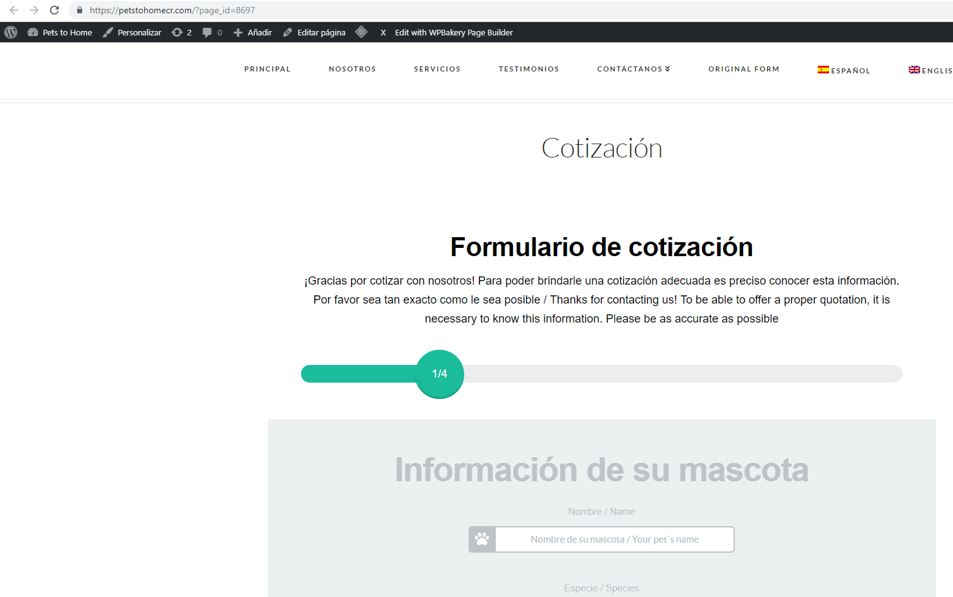Reload the page with browser refresh

[x=54, y=10]
